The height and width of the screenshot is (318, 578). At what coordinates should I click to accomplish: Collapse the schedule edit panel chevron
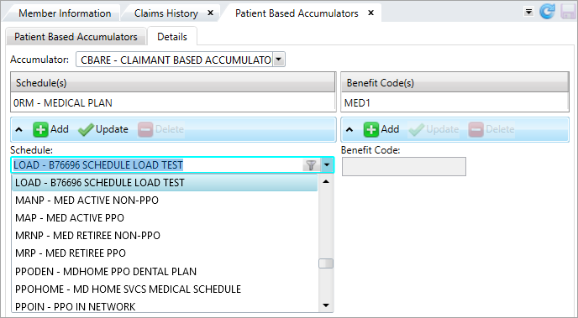coord(18,129)
